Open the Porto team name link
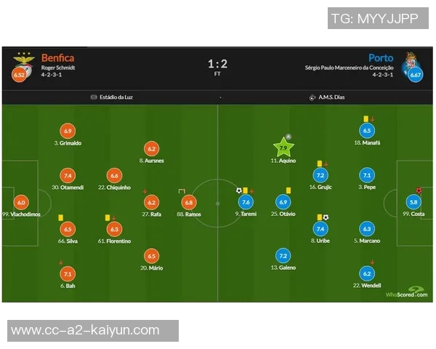 point(381,57)
